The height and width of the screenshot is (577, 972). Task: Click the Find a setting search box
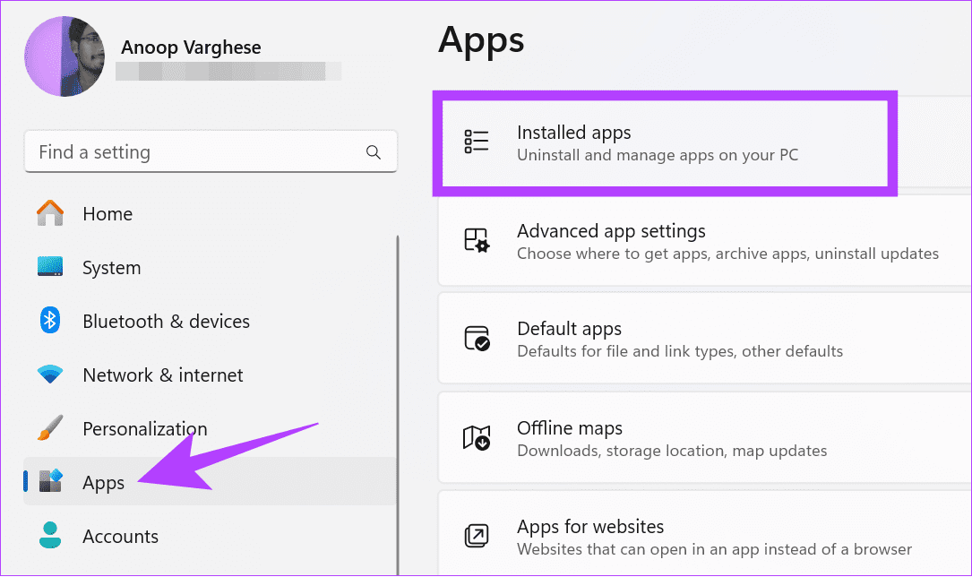[x=179, y=151]
